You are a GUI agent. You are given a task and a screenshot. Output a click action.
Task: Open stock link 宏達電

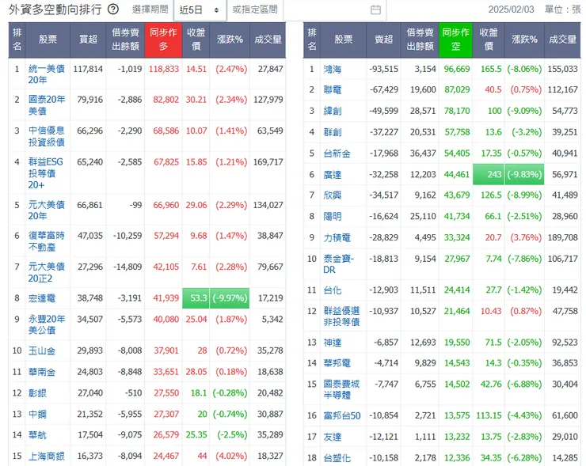[x=42, y=298]
